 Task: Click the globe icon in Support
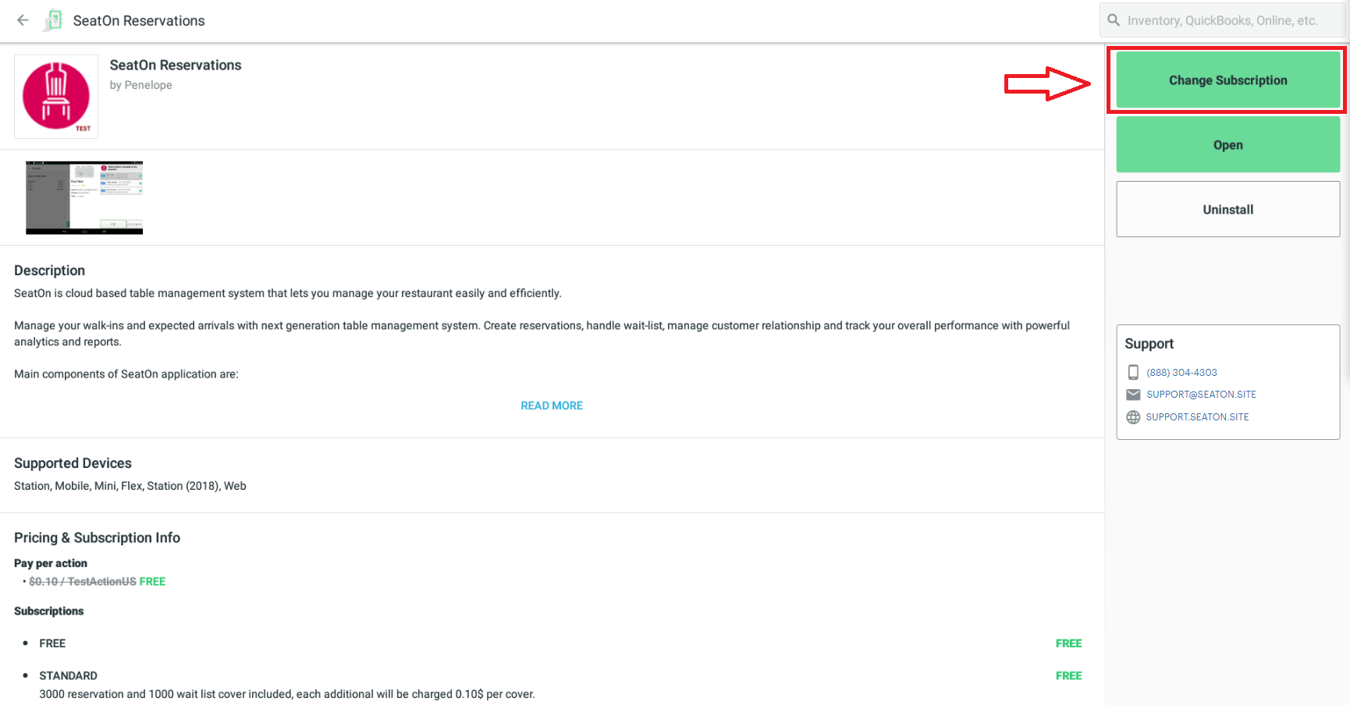(x=1133, y=417)
